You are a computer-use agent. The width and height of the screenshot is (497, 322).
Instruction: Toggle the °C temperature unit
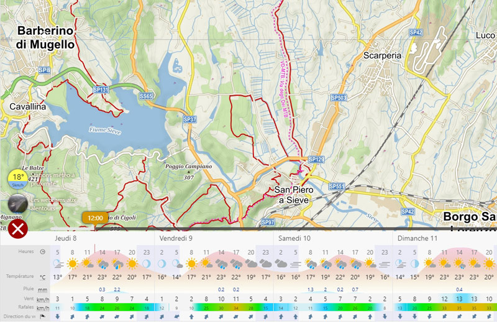coord(42,277)
